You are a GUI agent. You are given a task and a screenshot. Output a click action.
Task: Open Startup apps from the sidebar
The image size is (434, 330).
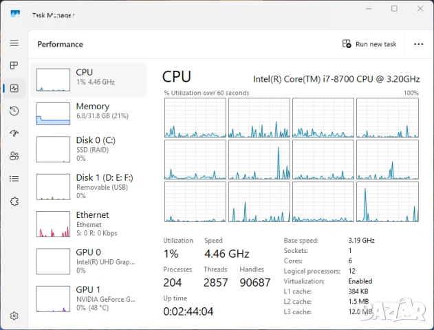[x=14, y=133]
